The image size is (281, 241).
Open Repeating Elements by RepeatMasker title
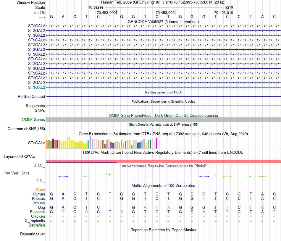coord(163,230)
